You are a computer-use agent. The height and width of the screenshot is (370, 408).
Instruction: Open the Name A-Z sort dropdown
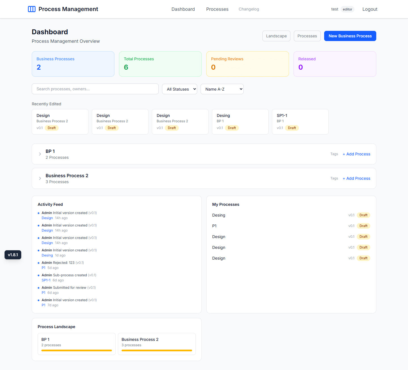click(222, 89)
